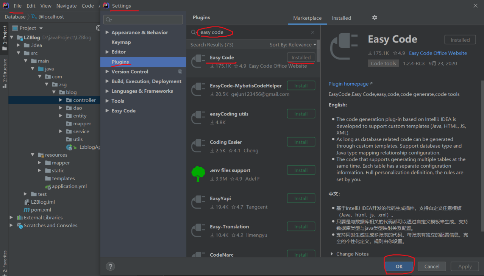The height and width of the screenshot is (276, 484).
Task: Click the EasyCode-MybatisCodeHelper plugin icon
Action: tap(198, 90)
